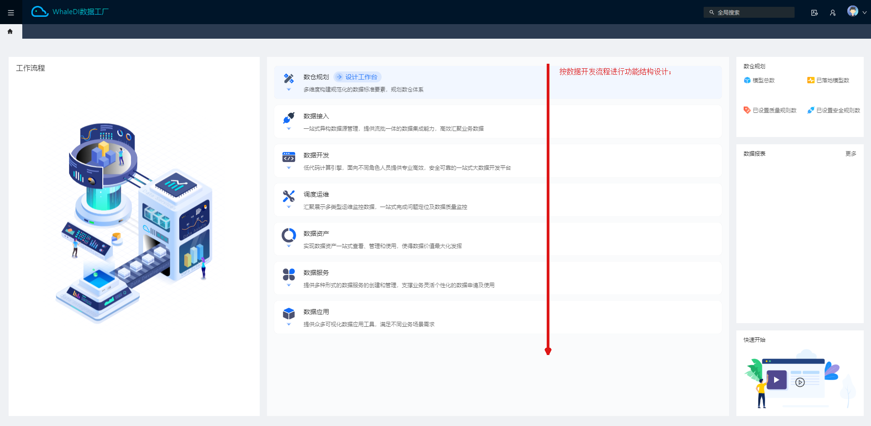
Task: Click the 数据资产 ring icon
Action: coord(289,235)
